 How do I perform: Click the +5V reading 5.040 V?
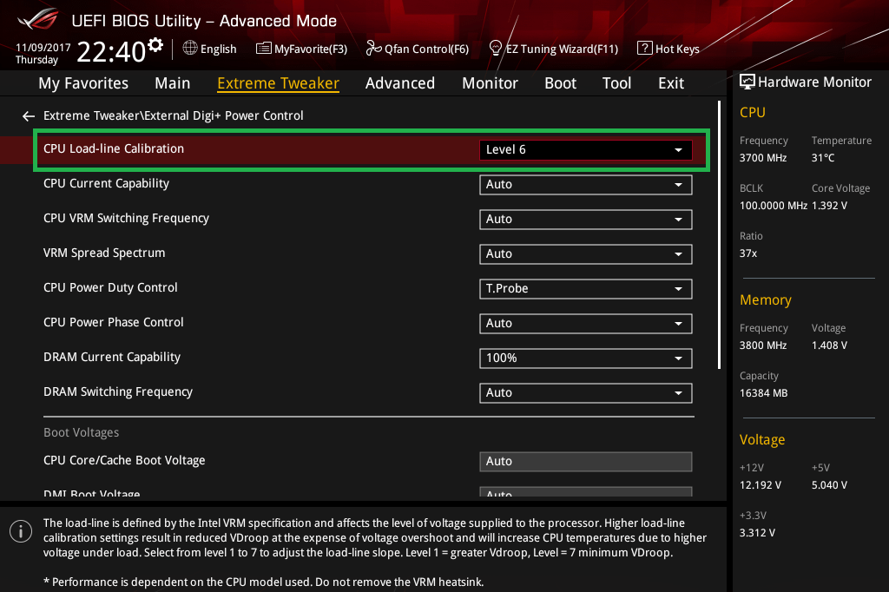click(829, 485)
